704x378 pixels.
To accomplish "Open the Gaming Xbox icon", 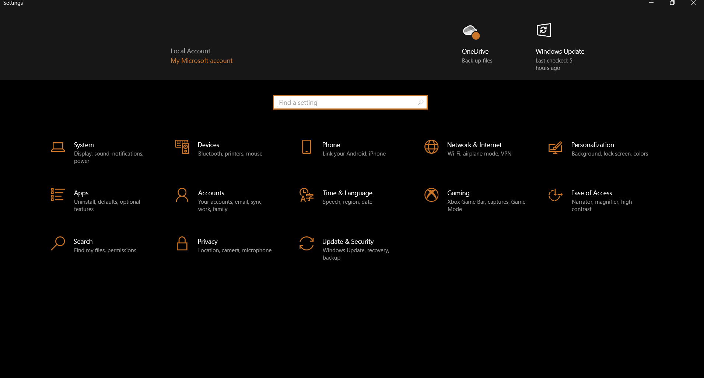I will 431,195.
